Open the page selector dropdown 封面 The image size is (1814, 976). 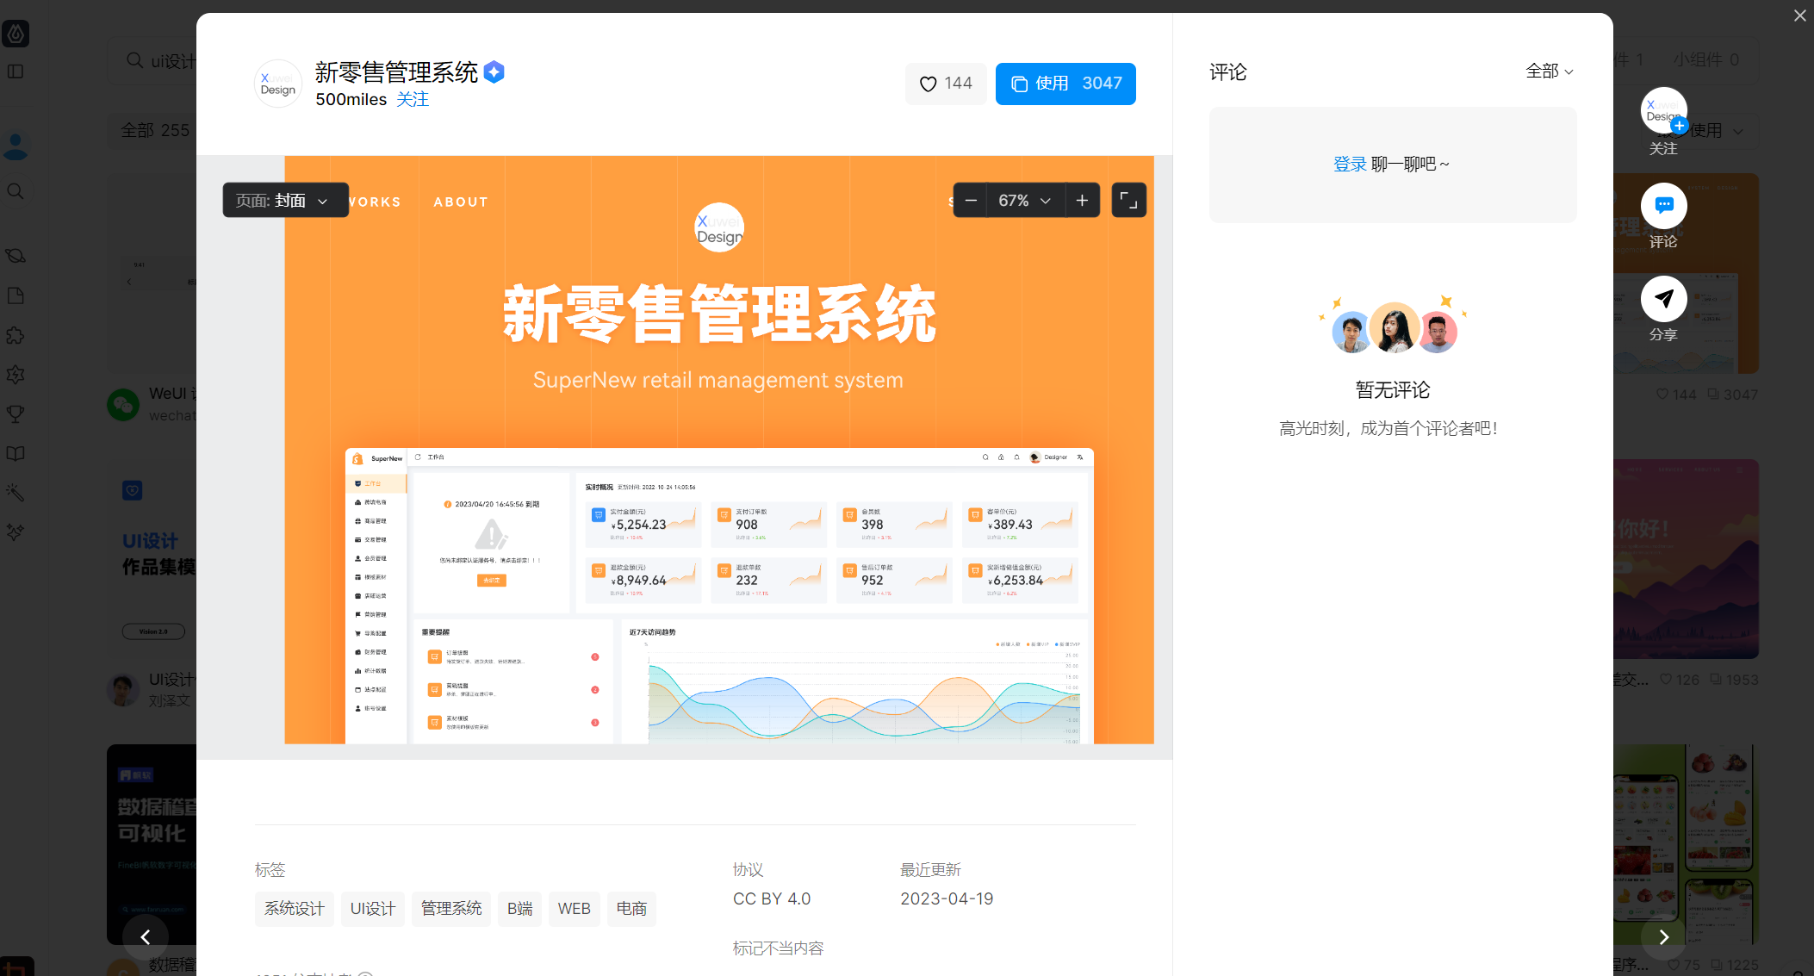pyautogui.click(x=285, y=201)
